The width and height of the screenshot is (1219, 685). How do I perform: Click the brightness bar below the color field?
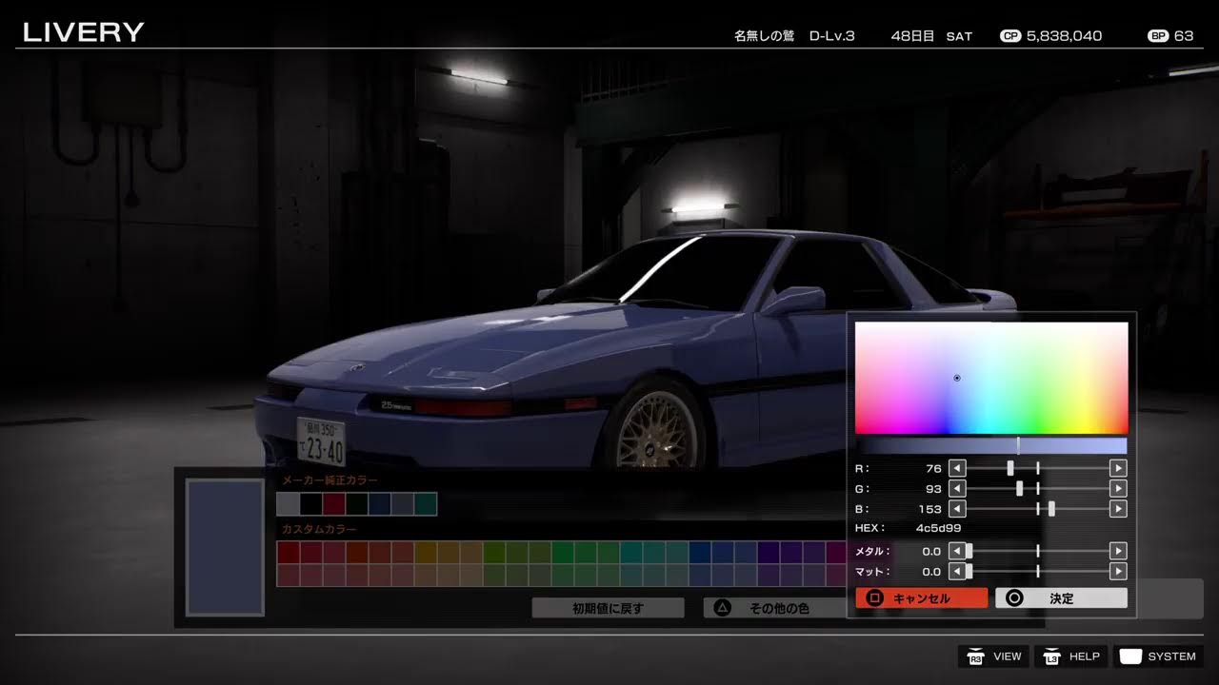pyautogui.click(x=991, y=445)
